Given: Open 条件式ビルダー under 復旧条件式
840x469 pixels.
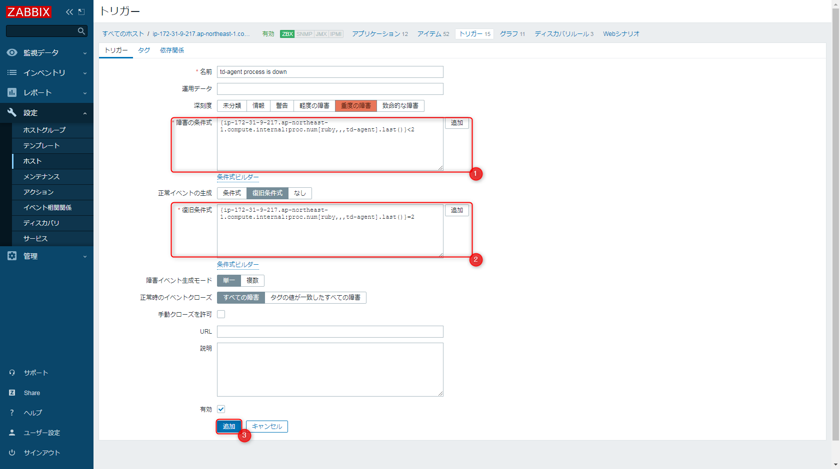Looking at the screenshot, I should coord(238,265).
